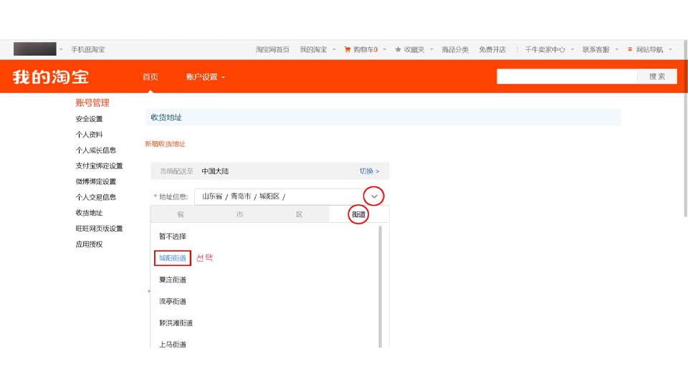Image resolution: width=688 pixels, height=387 pixels.
Task: Open 个人成长信息 in sidebar
Action: 95,150
